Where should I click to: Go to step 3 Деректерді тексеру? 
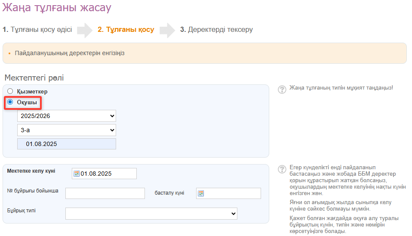pos(216,30)
